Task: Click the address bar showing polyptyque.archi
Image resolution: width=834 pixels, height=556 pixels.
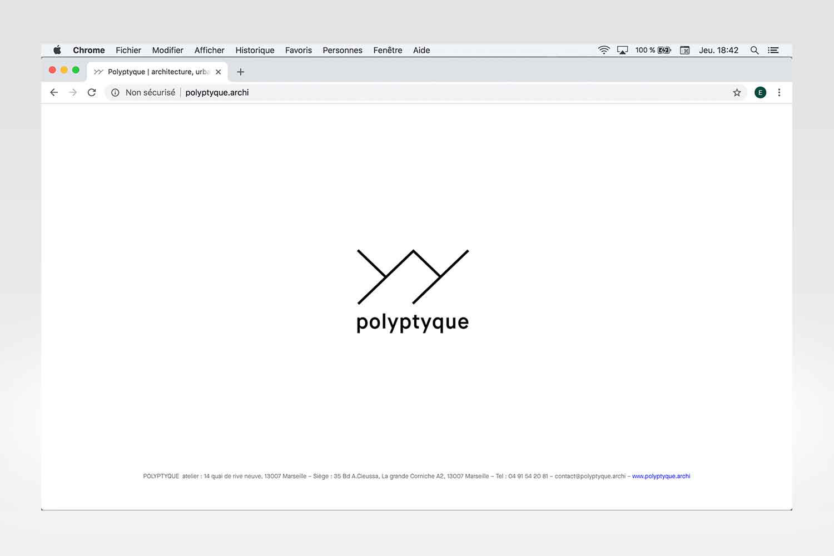Action: tap(389, 92)
